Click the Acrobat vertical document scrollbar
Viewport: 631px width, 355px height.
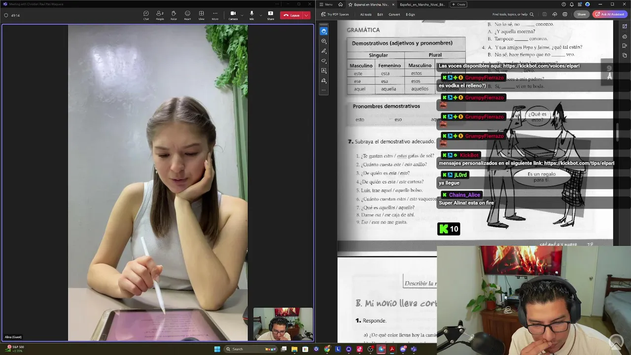point(617,133)
